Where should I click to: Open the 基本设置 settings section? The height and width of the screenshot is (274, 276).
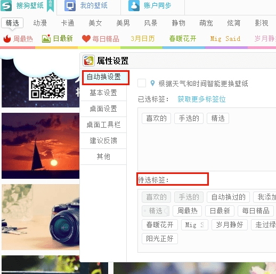pyautogui.click(x=103, y=93)
